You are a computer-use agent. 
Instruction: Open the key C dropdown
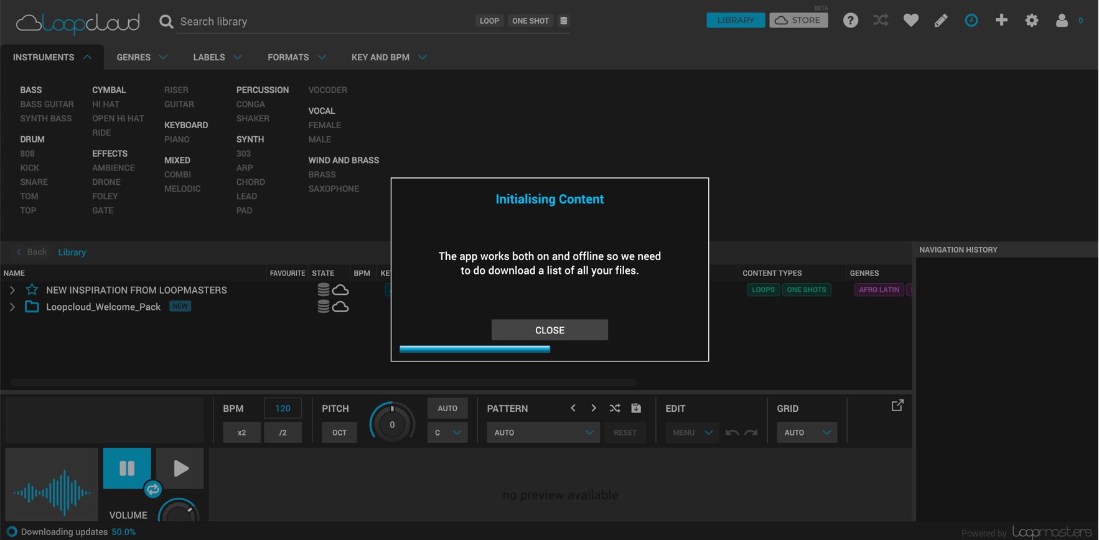447,432
